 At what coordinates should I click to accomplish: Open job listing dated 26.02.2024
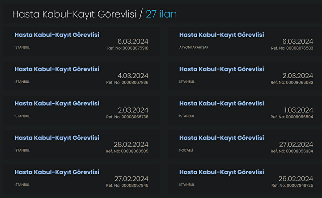pyautogui.click(x=221, y=172)
